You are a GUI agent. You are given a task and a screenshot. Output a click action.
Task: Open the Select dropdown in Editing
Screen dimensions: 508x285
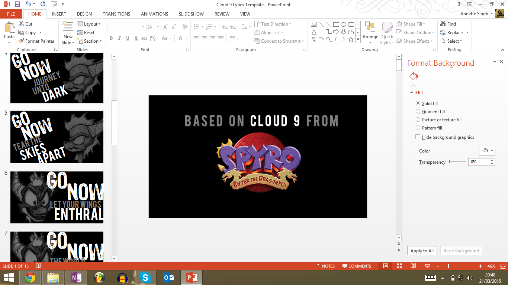point(452,41)
